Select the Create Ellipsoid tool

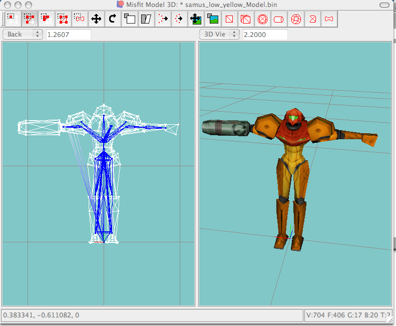(262, 19)
